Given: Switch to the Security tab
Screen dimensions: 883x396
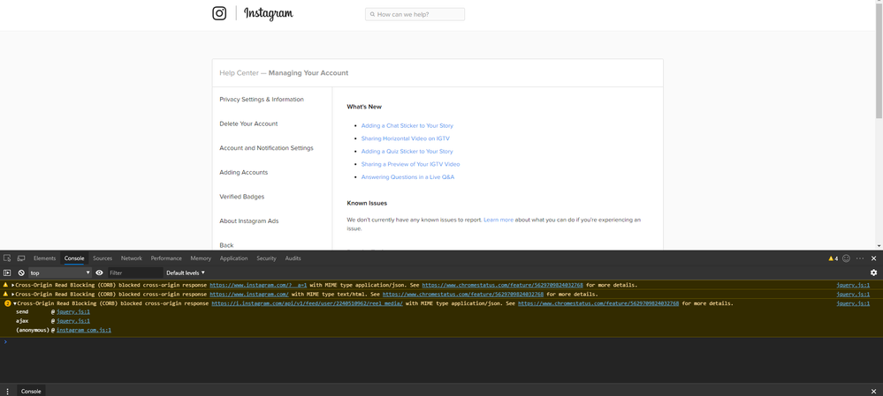Looking at the screenshot, I should [x=266, y=258].
